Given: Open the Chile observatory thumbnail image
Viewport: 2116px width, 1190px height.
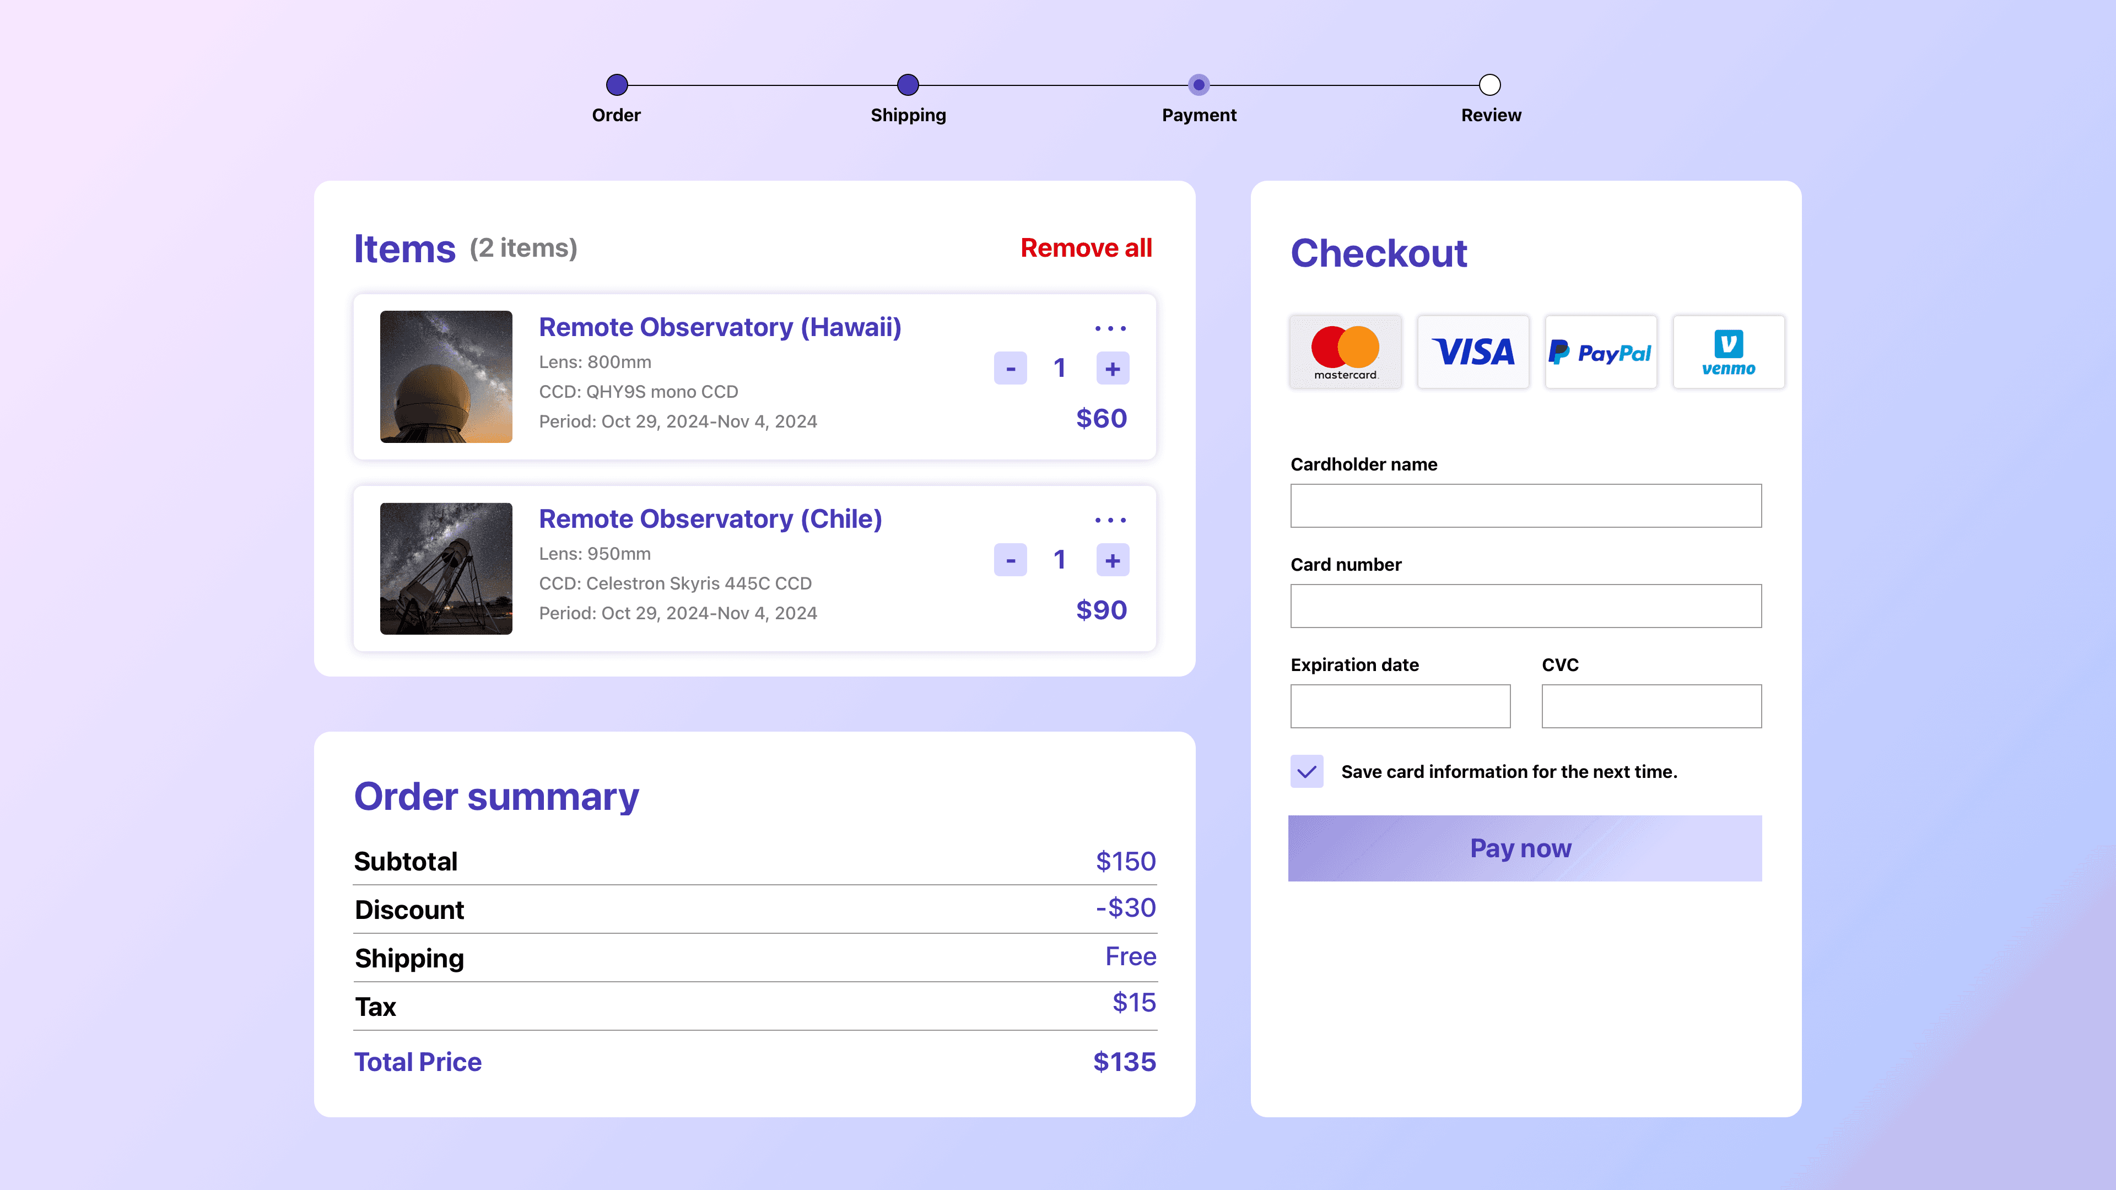Looking at the screenshot, I should tap(446, 569).
